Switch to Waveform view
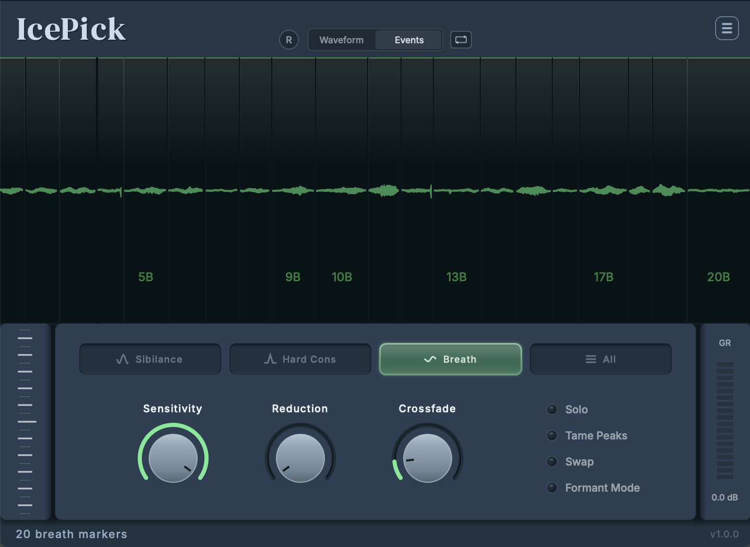This screenshot has width=750, height=547. 342,40
